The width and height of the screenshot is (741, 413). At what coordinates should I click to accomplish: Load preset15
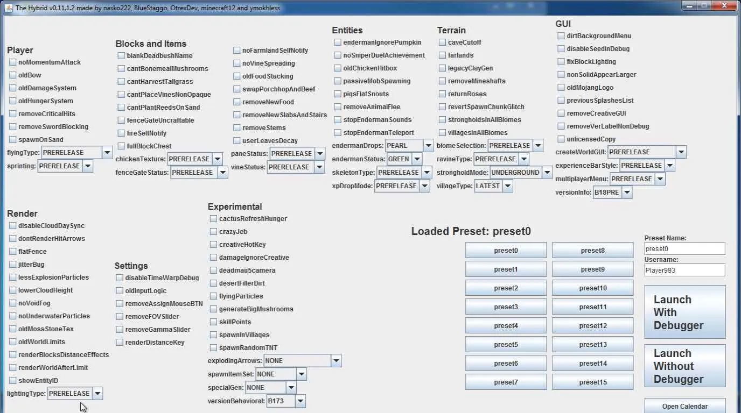[592, 382]
